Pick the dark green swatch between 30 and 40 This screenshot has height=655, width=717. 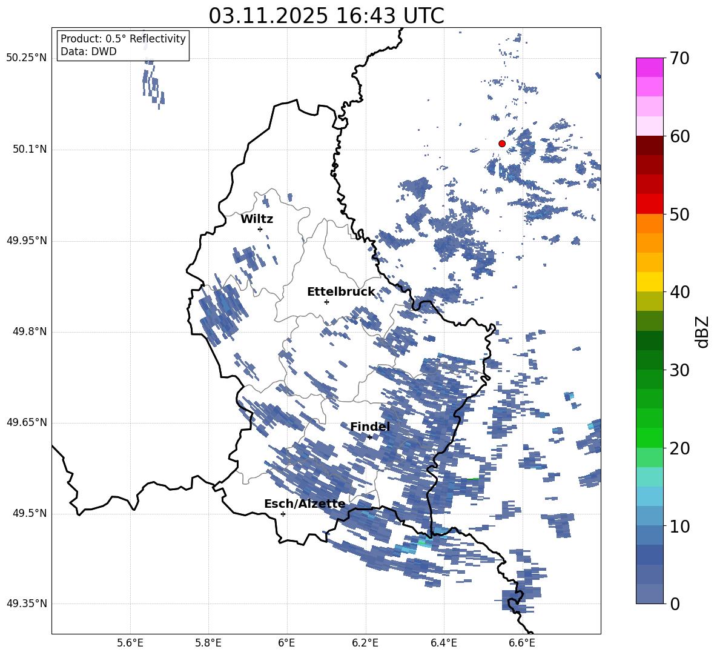click(x=649, y=341)
